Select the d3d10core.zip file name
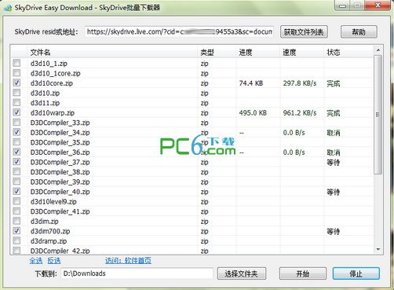Viewport: 394px width, 290px height. tap(52, 83)
